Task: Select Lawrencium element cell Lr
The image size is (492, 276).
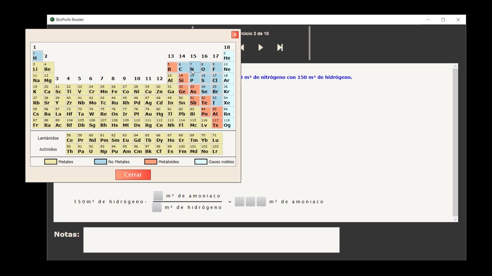Action: pyautogui.click(x=217, y=149)
